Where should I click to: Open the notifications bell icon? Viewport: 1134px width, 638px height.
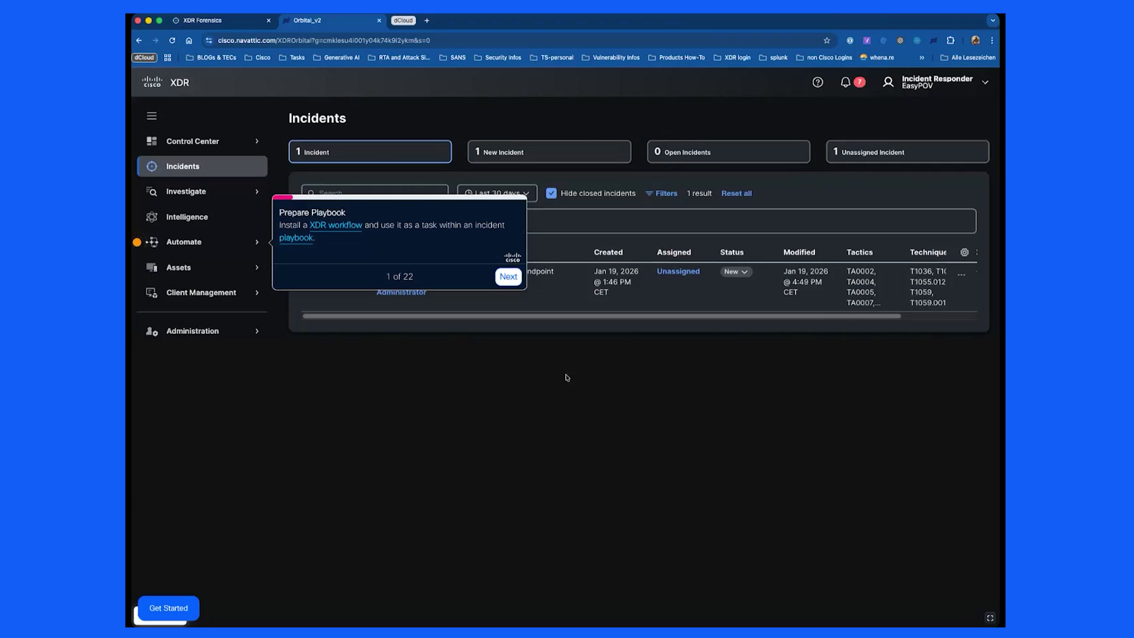pyautogui.click(x=845, y=83)
